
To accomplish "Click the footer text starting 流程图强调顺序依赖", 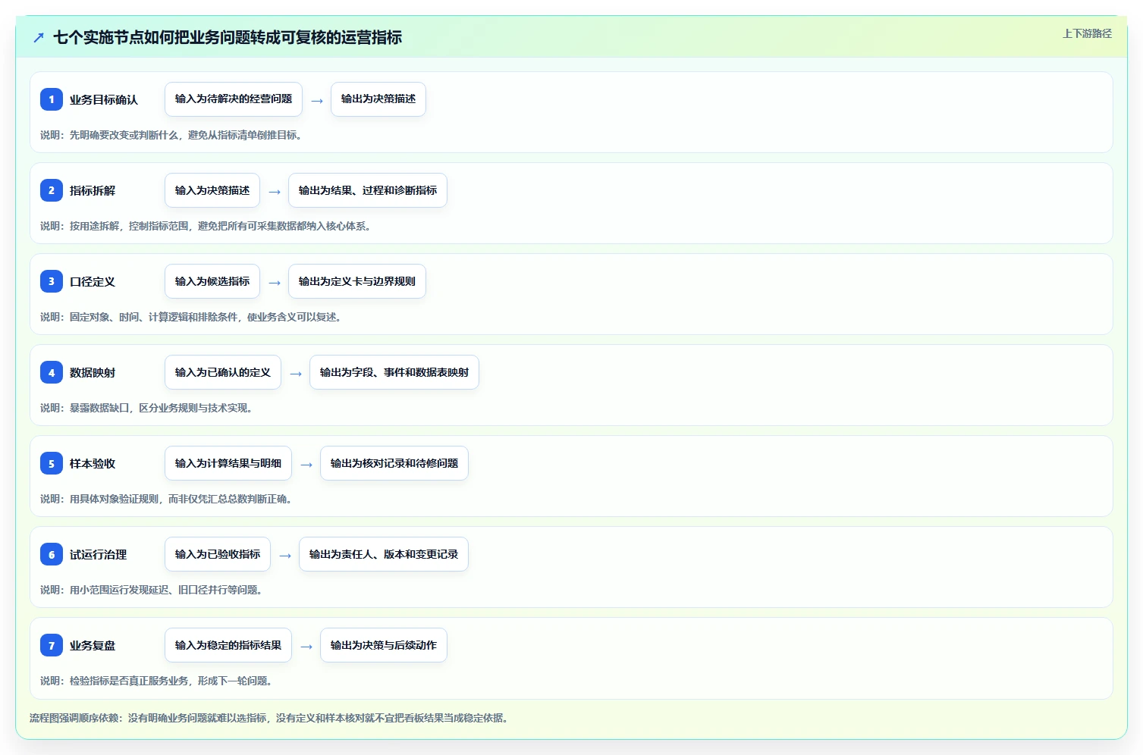I will 270,718.
